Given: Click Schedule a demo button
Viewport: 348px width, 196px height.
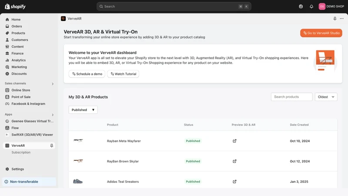Looking at the screenshot, I should 87,74.
